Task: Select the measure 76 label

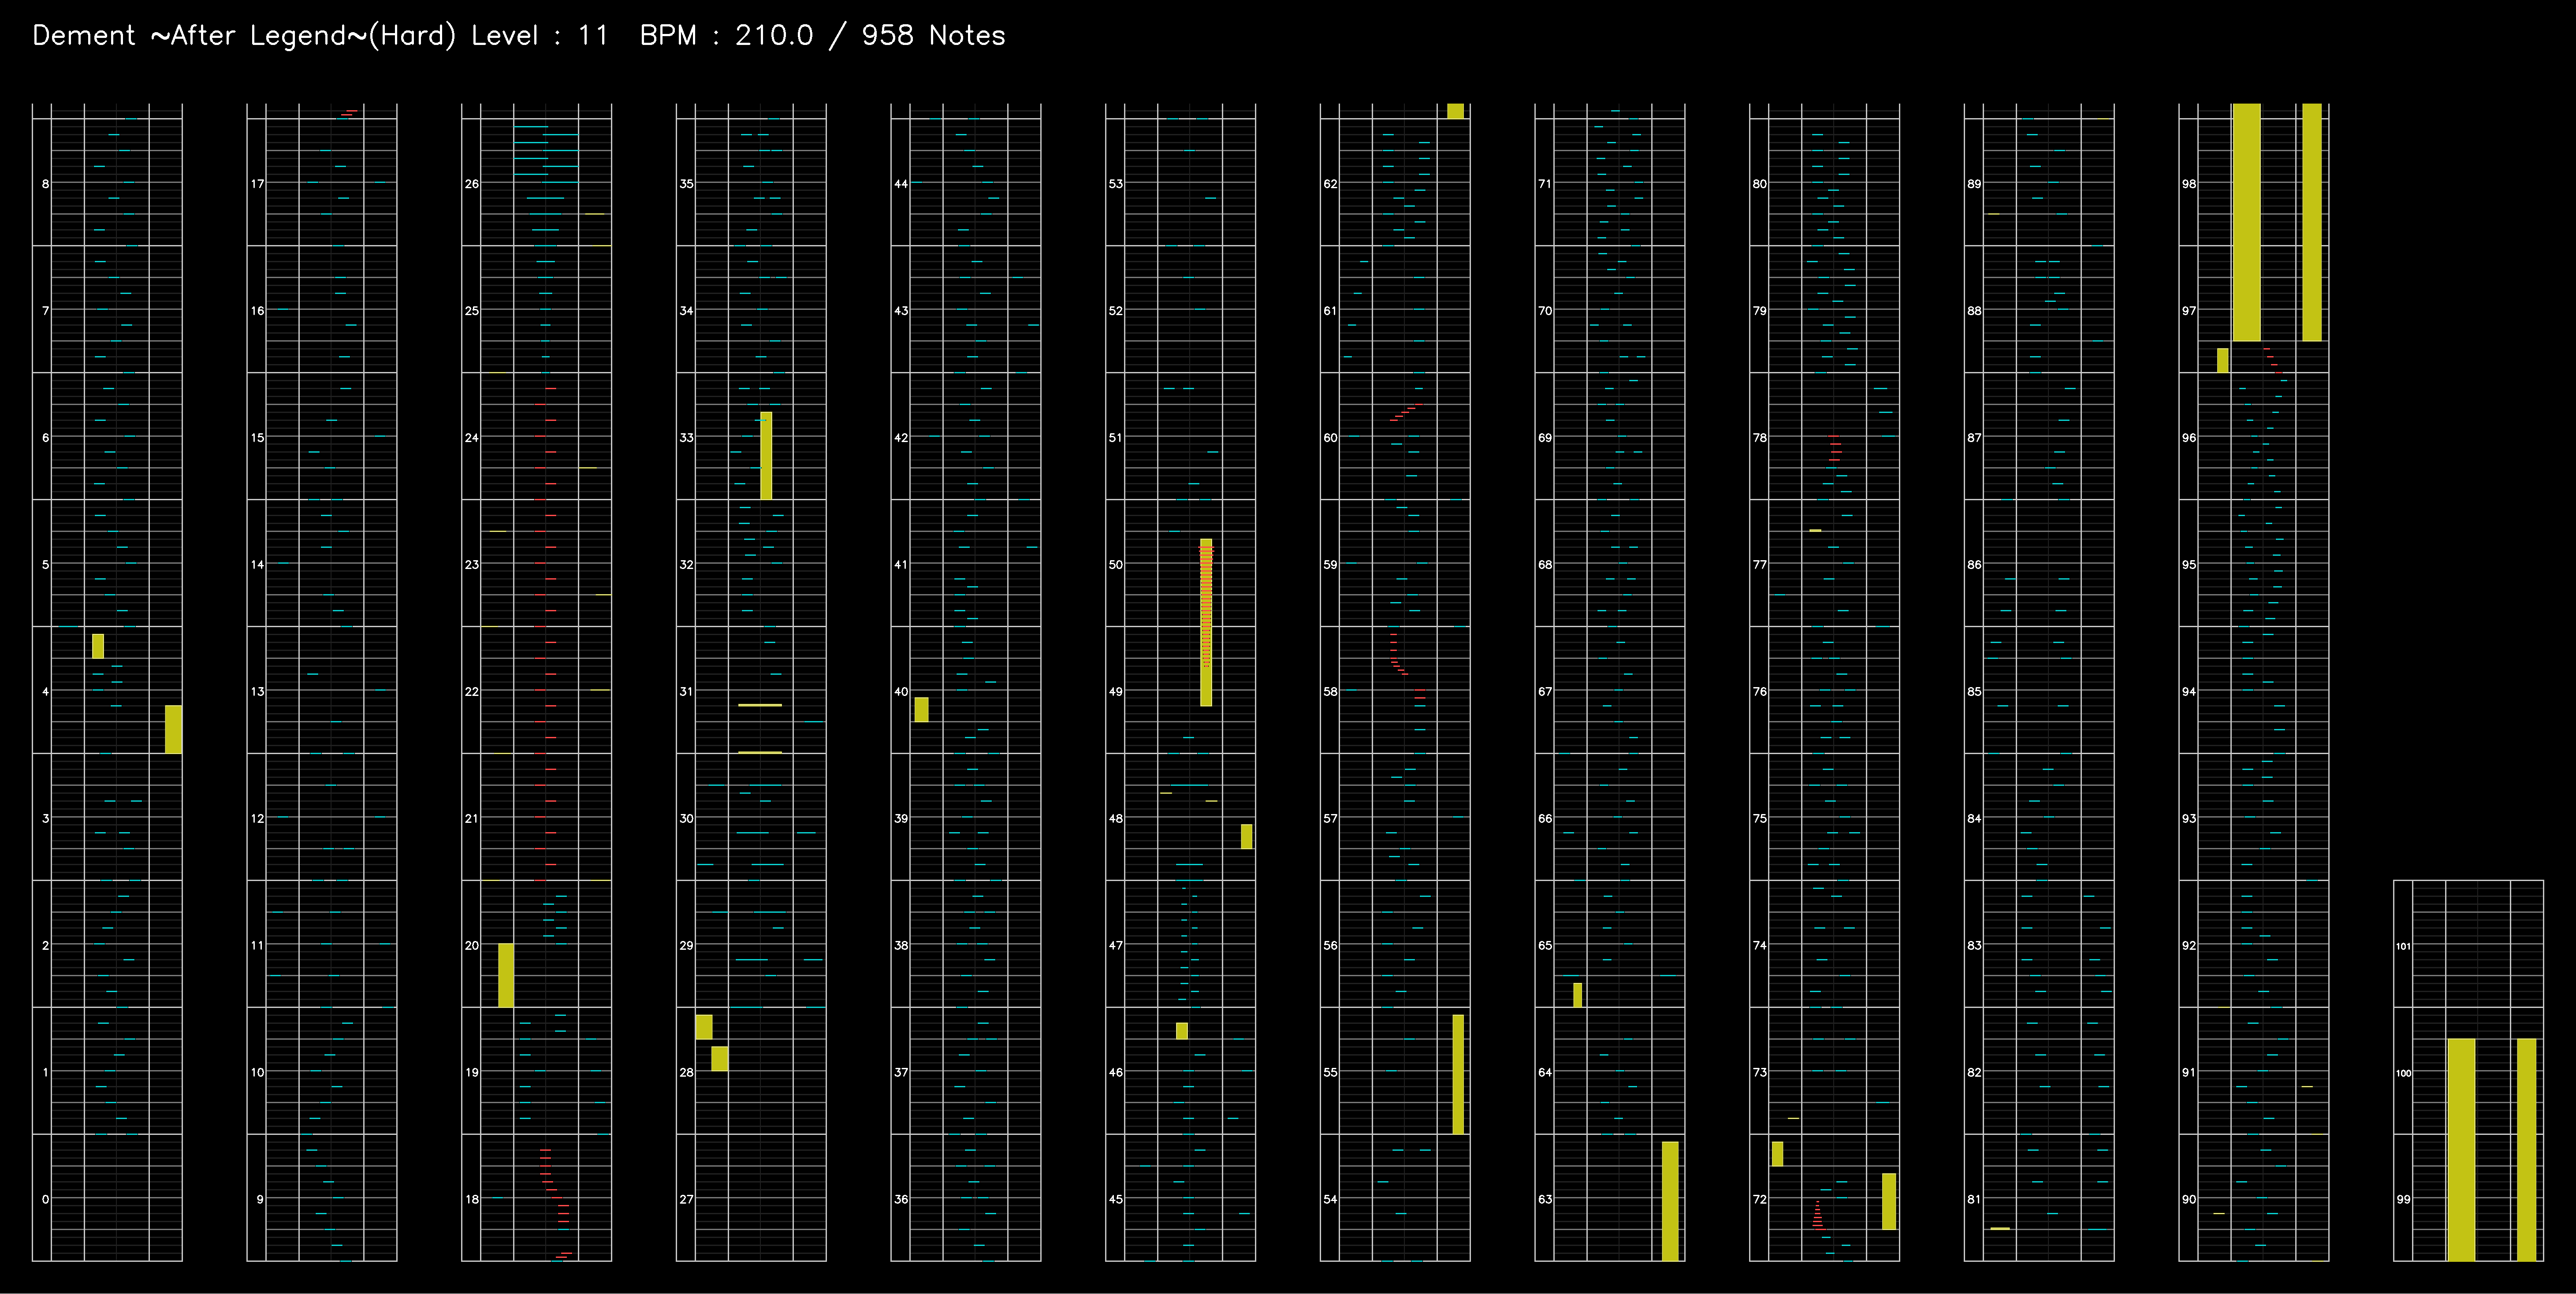Action: (1760, 692)
